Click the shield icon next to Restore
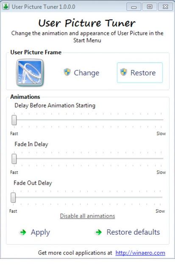 [123, 72]
